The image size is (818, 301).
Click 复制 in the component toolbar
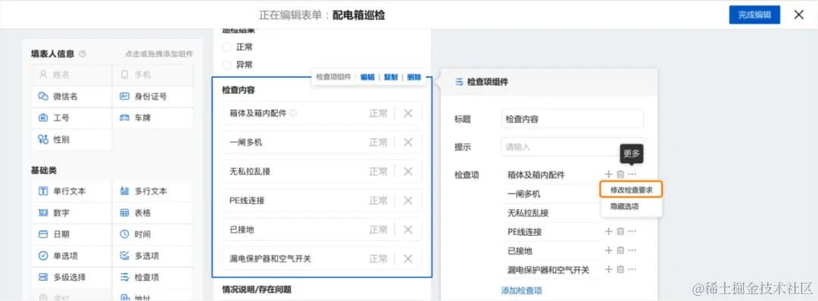(391, 77)
